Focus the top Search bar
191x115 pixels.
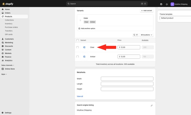click(x=107, y=4)
